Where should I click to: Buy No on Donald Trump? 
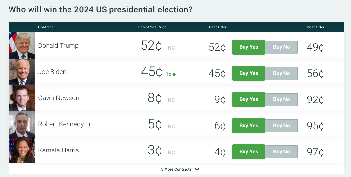pyautogui.click(x=281, y=47)
